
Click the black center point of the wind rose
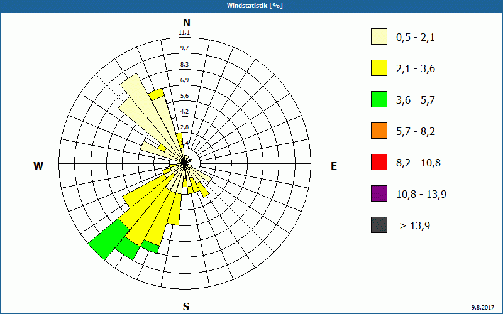(x=184, y=163)
